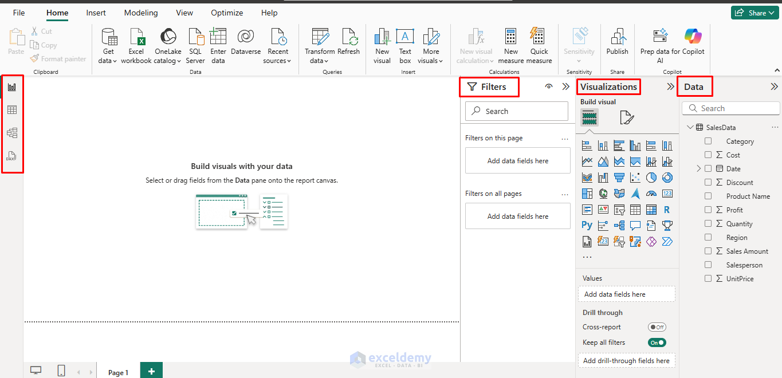Switch to mobile layout icon
This screenshot has height=378, width=782.
click(61, 371)
